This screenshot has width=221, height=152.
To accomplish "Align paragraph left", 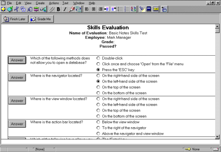I will tap(87, 9).
